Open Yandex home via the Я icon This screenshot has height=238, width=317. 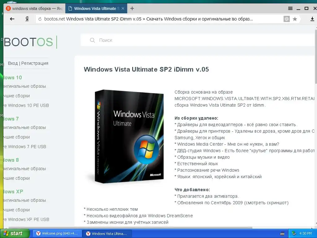pyautogui.click(x=27, y=19)
